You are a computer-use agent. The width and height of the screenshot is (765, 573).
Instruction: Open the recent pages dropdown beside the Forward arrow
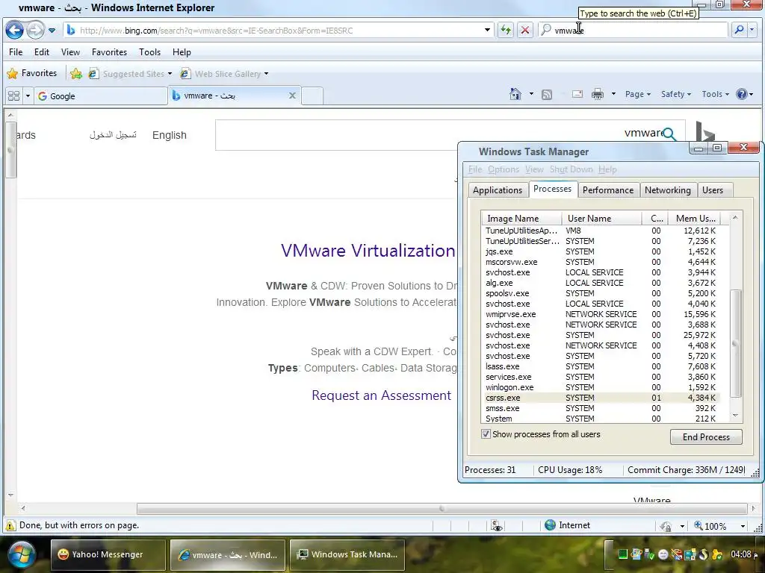(x=52, y=31)
